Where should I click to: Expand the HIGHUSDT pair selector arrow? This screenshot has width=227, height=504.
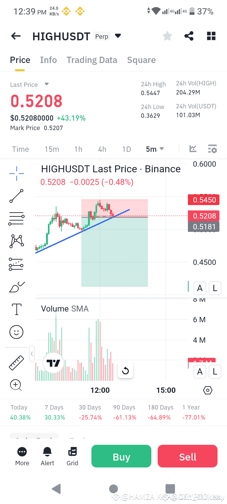[x=118, y=36]
